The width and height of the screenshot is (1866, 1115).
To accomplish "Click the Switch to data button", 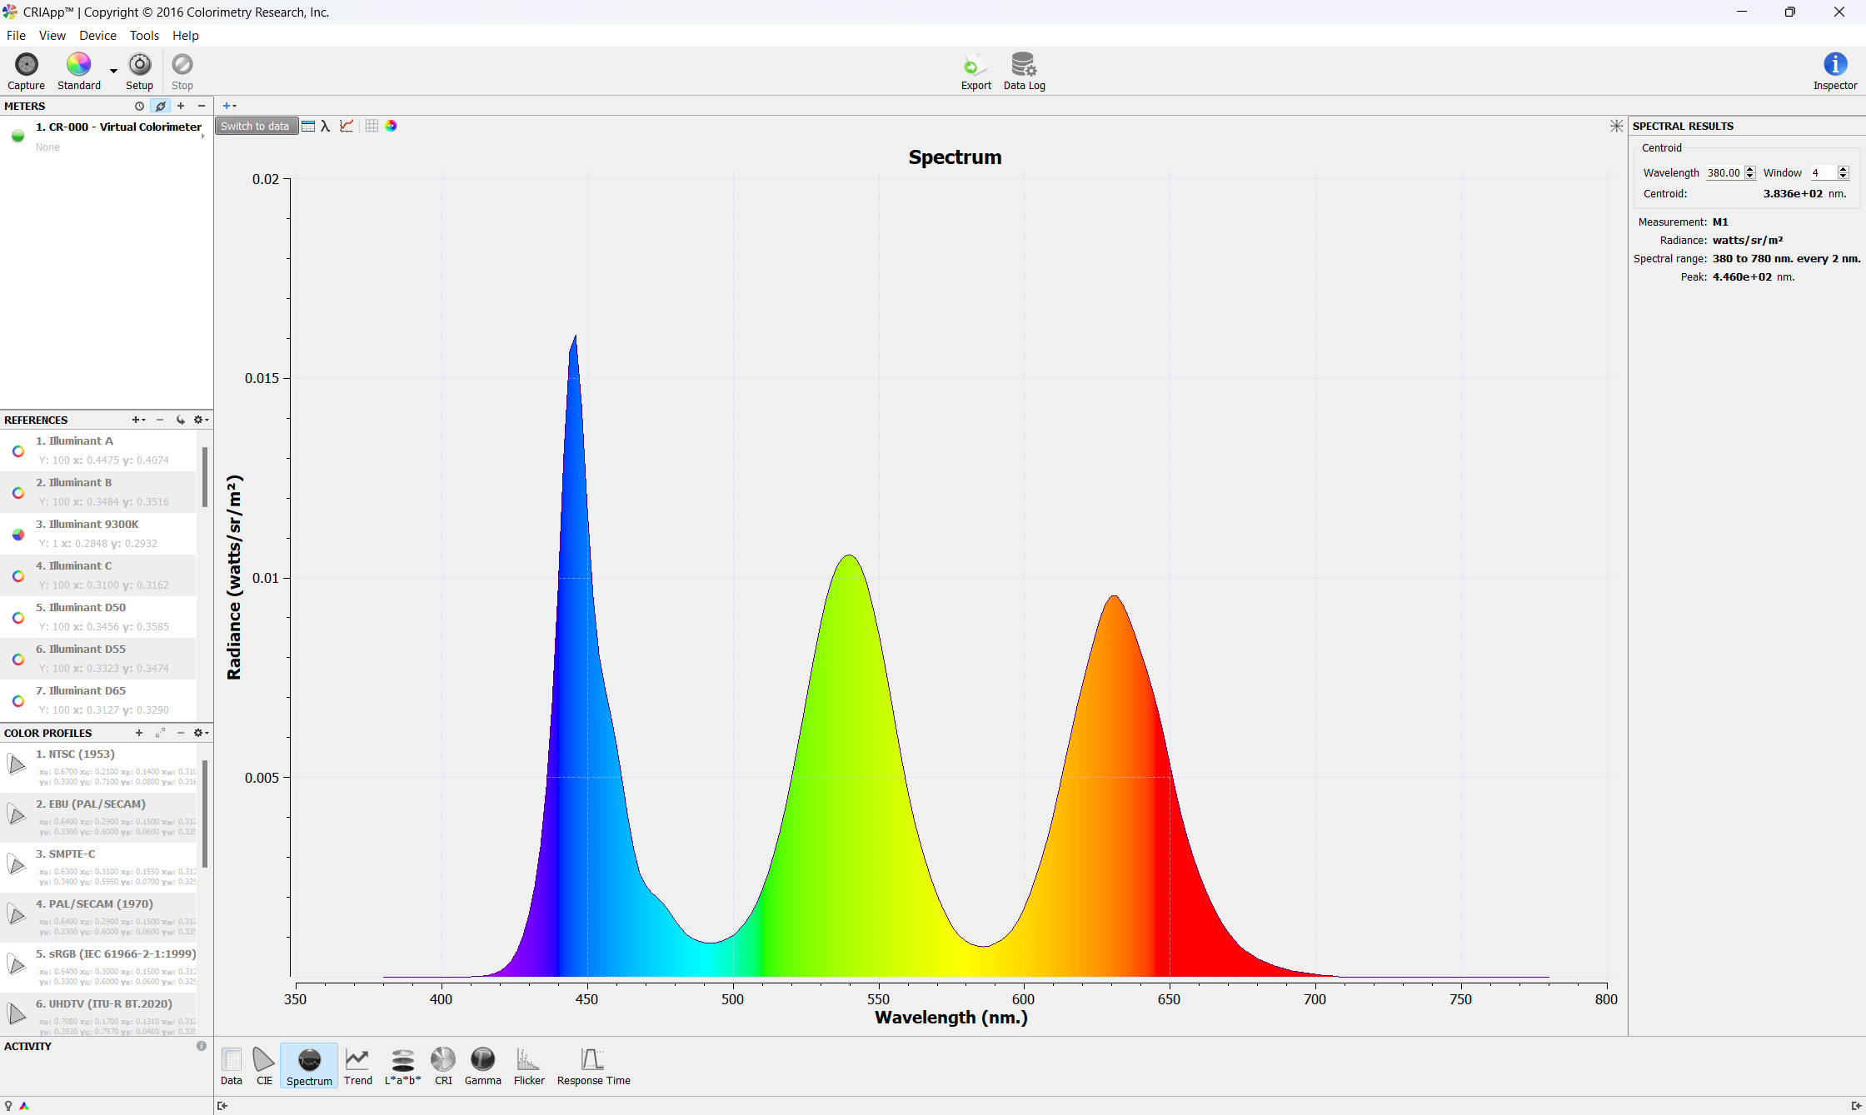I will click(255, 126).
